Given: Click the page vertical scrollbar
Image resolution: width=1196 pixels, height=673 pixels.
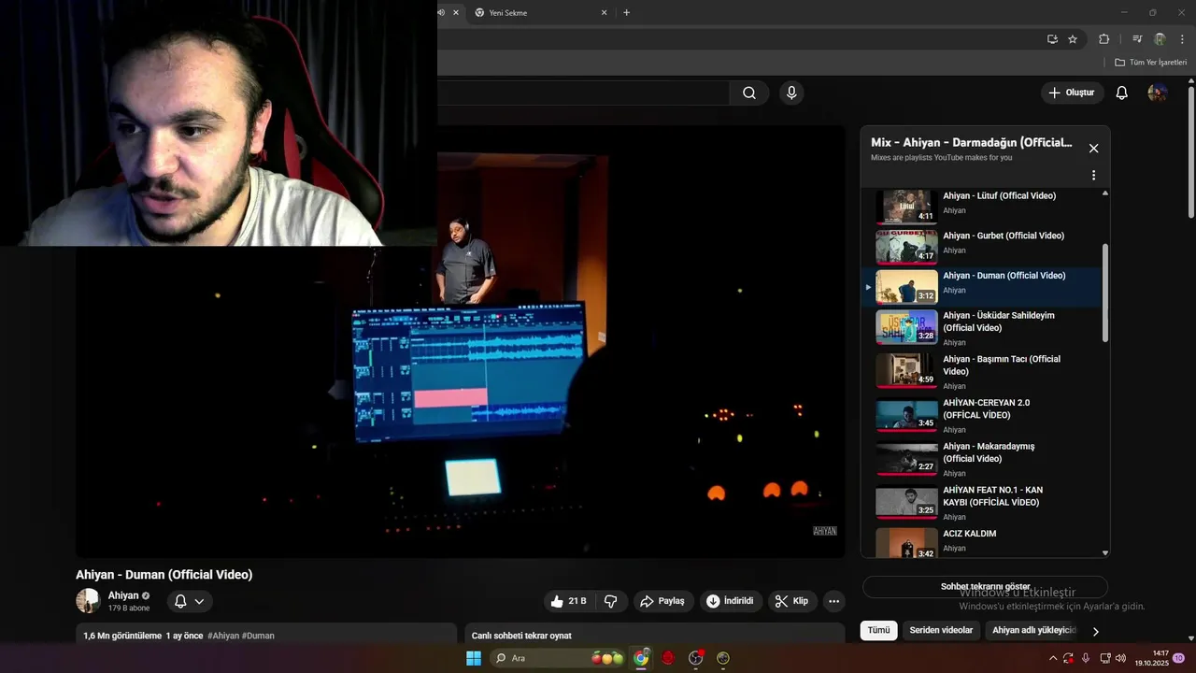Looking at the screenshot, I should tap(1191, 154).
